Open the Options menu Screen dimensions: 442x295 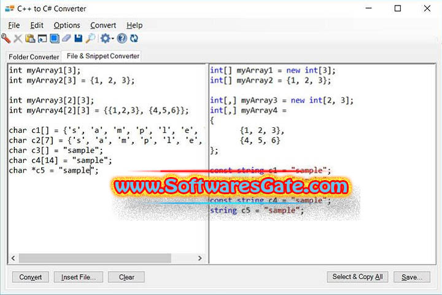coord(67,25)
